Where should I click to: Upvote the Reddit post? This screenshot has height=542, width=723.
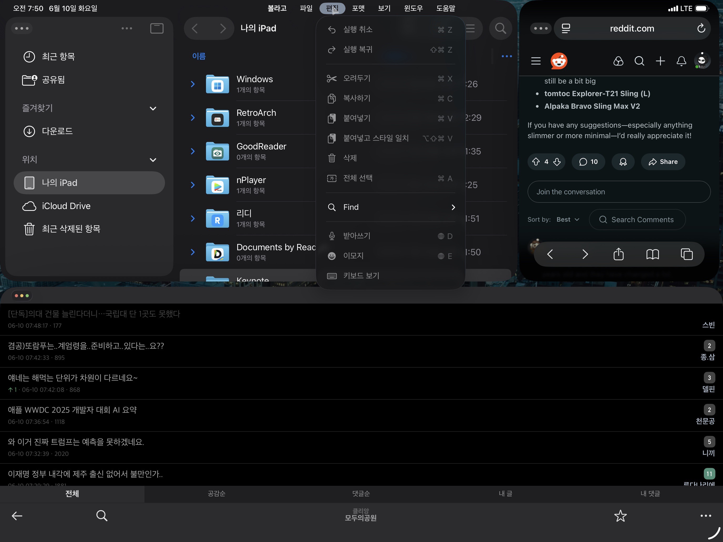pyautogui.click(x=536, y=162)
